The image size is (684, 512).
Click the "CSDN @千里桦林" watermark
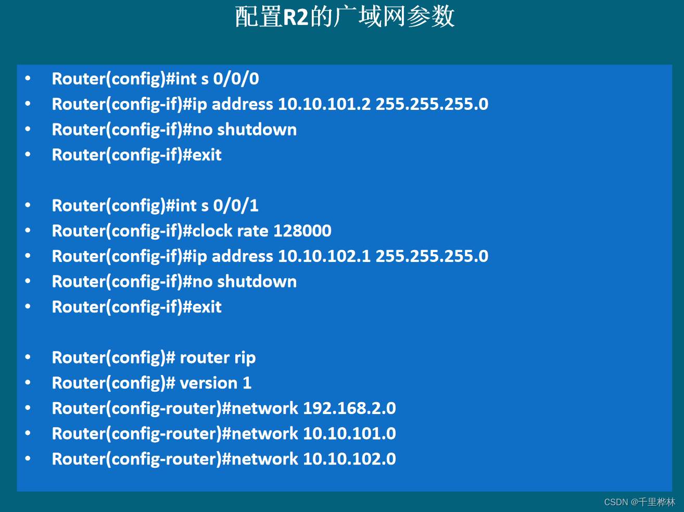coord(639,502)
